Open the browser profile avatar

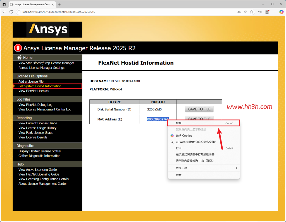point(267,12)
